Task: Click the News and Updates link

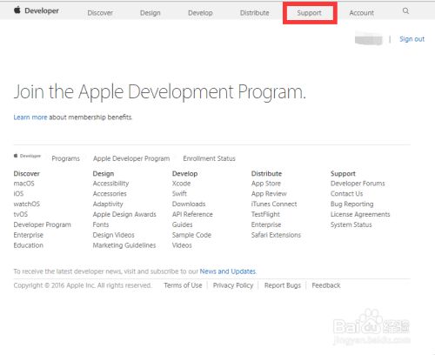Action: [228, 271]
